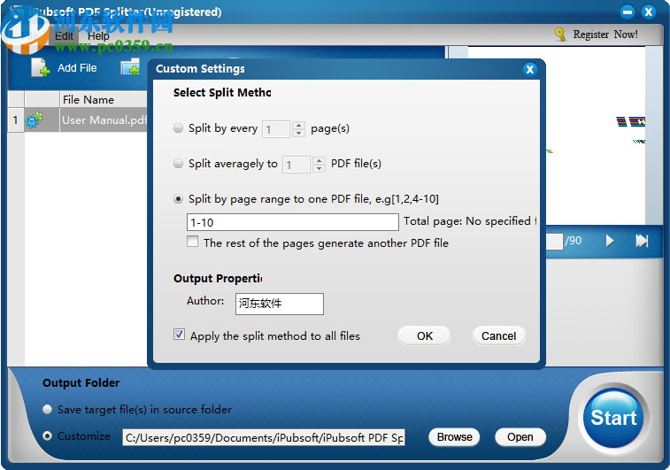Screen dimensions: 670x470
Task: Select Split by every pages option
Action: click(178, 128)
